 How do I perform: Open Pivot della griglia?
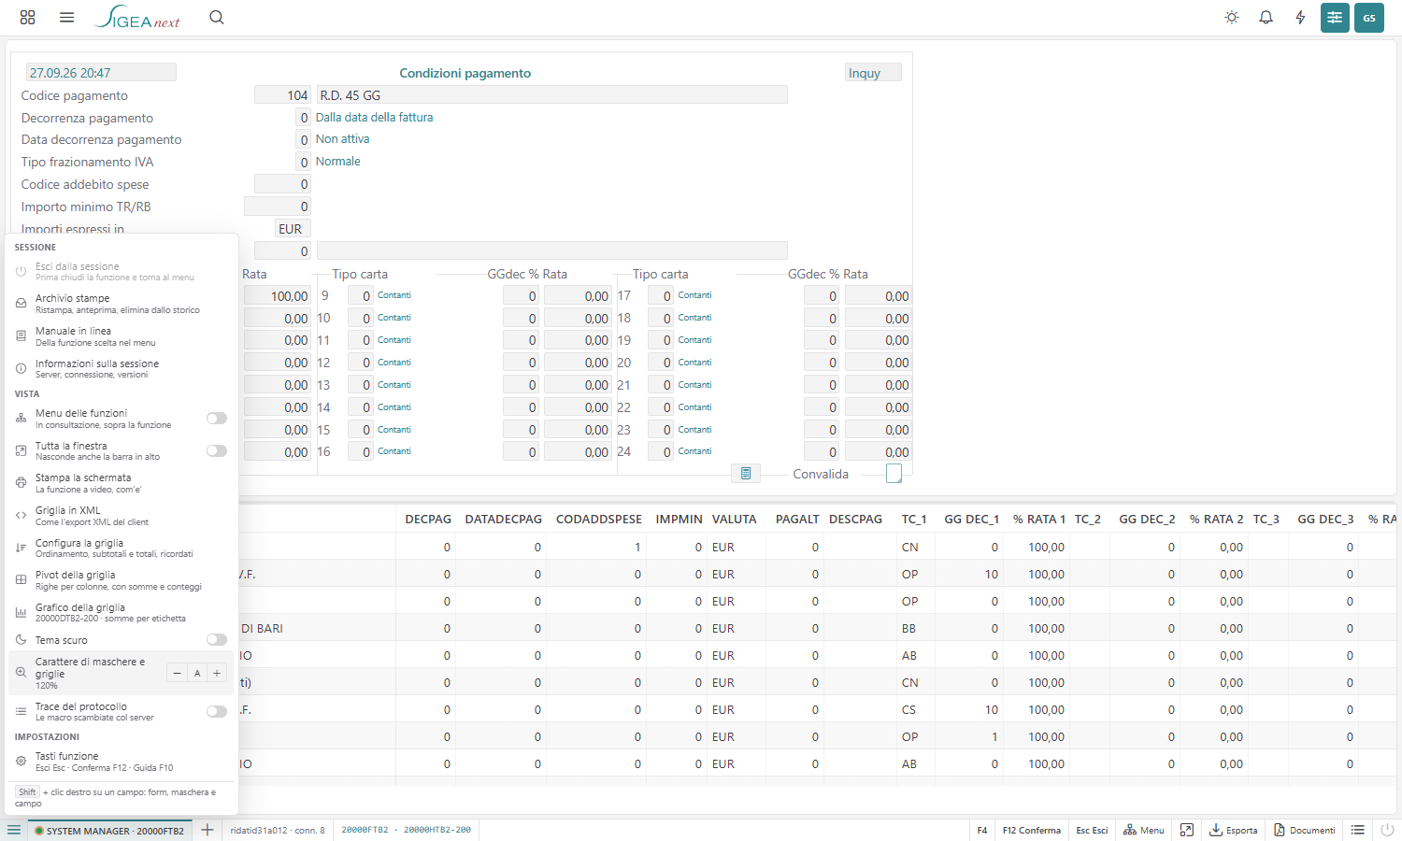click(x=122, y=580)
